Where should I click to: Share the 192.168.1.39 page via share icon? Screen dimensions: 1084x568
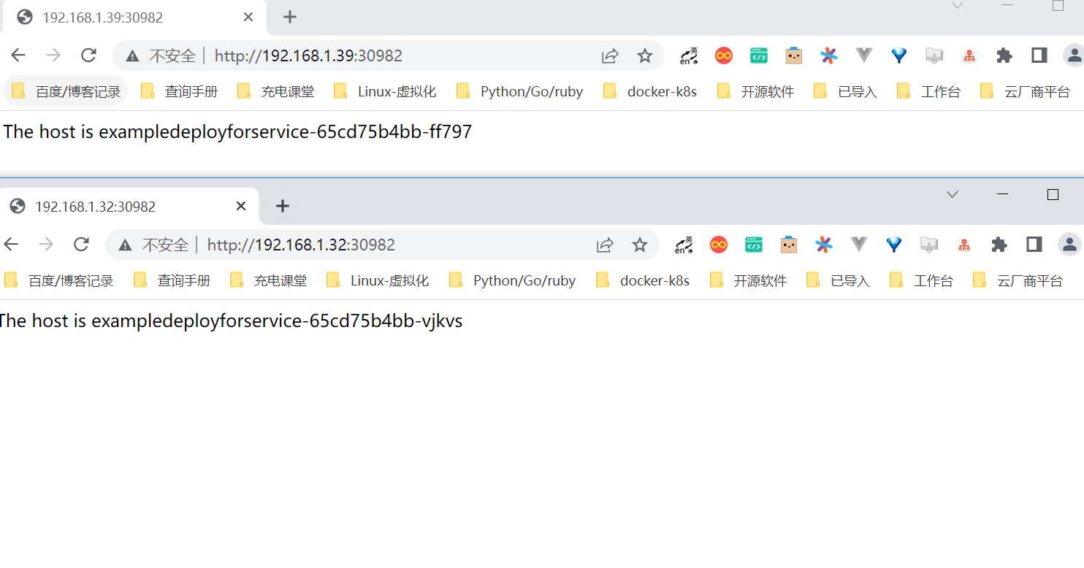click(x=610, y=55)
